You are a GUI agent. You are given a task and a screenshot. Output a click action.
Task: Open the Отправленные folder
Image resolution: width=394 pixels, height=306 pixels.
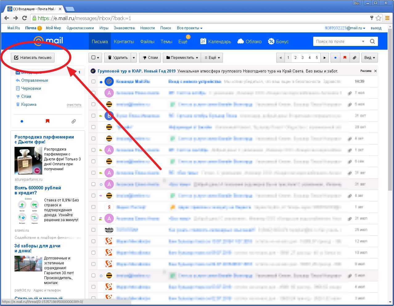click(35, 81)
